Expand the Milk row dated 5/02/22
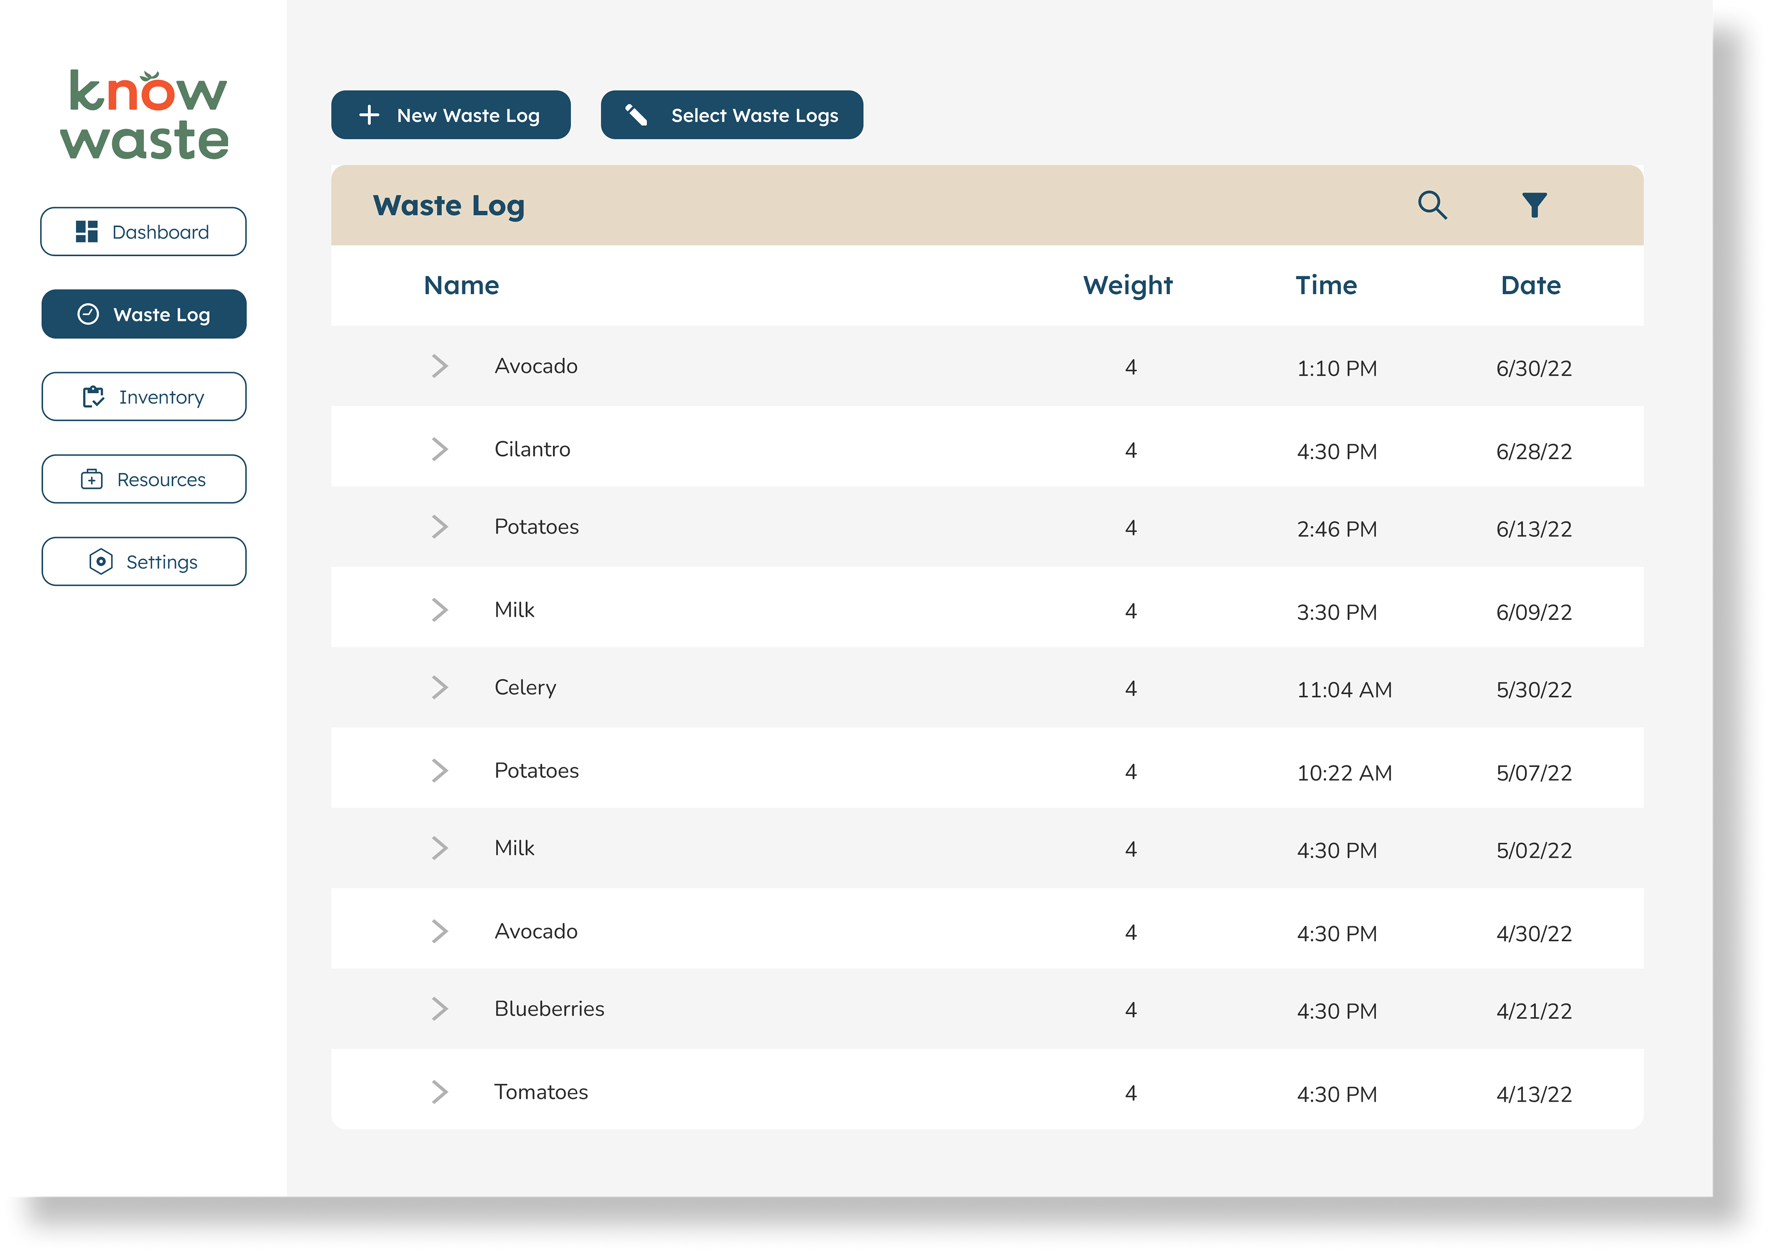 [x=439, y=848]
